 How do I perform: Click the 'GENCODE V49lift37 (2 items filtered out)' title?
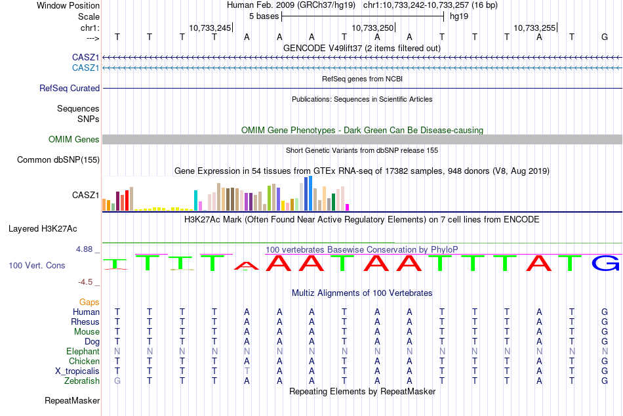tap(362, 48)
